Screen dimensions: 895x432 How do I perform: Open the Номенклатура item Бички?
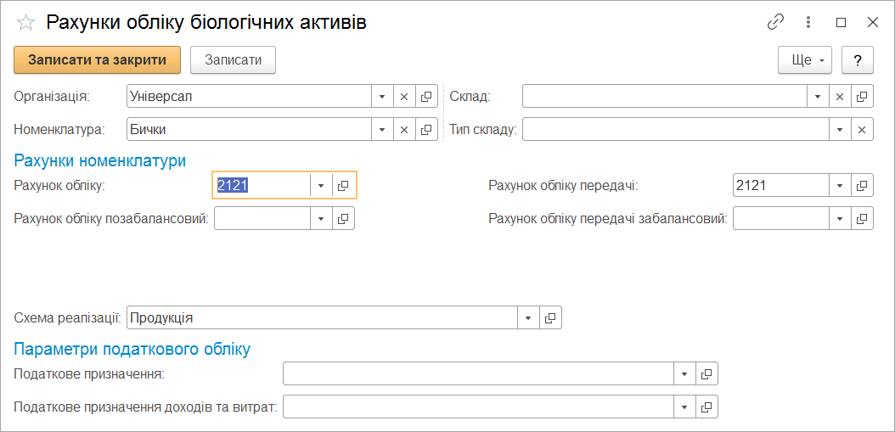tap(425, 130)
